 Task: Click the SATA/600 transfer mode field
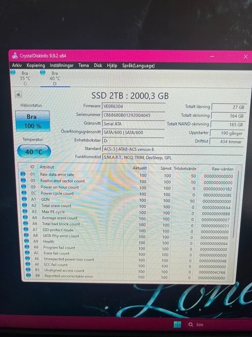click(133, 132)
